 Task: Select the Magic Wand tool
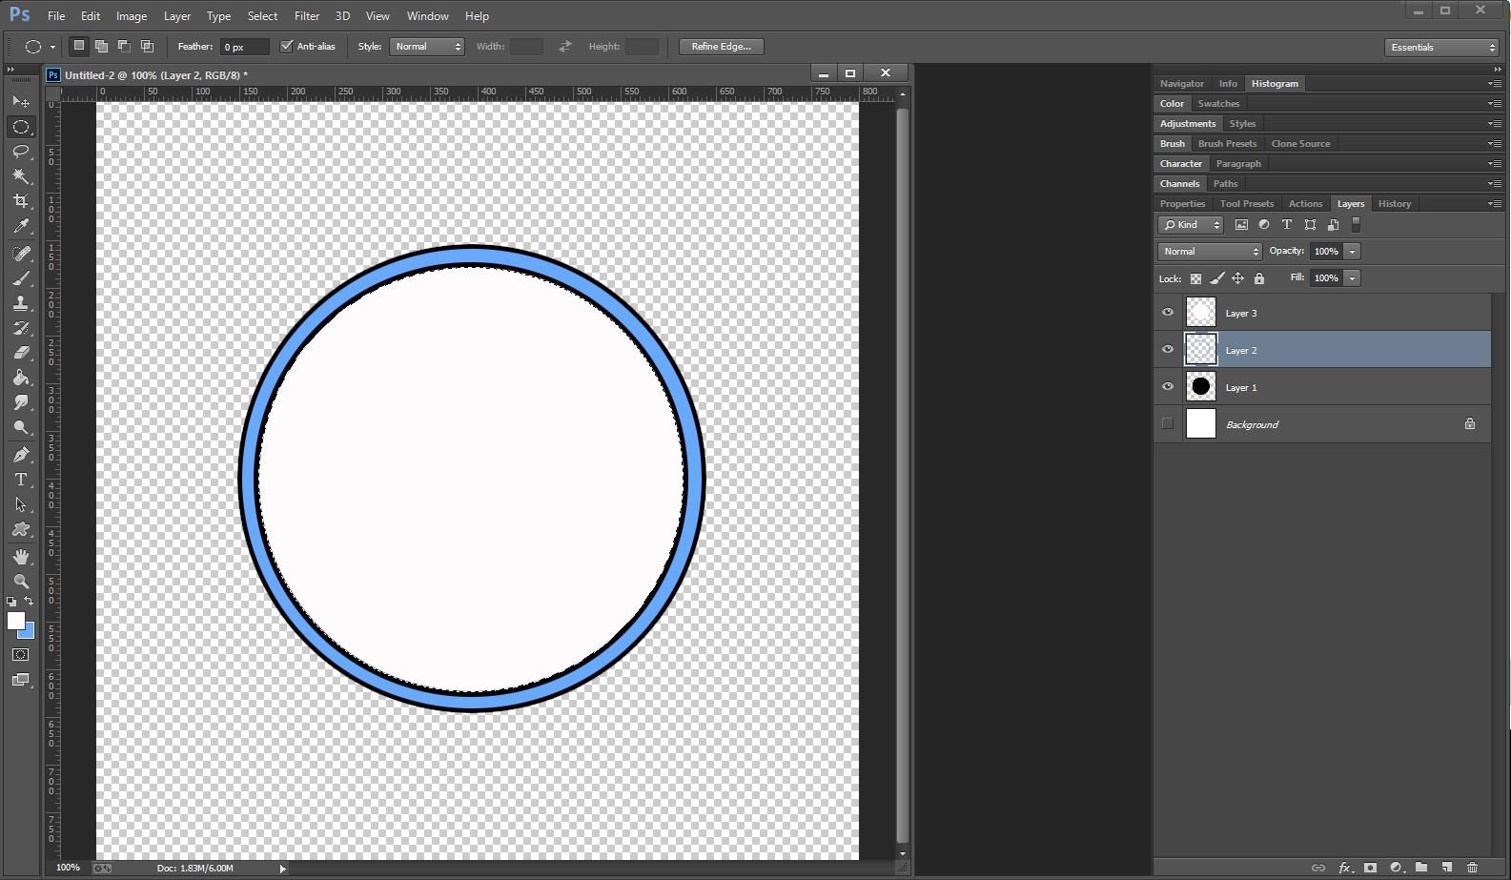click(x=21, y=176)
